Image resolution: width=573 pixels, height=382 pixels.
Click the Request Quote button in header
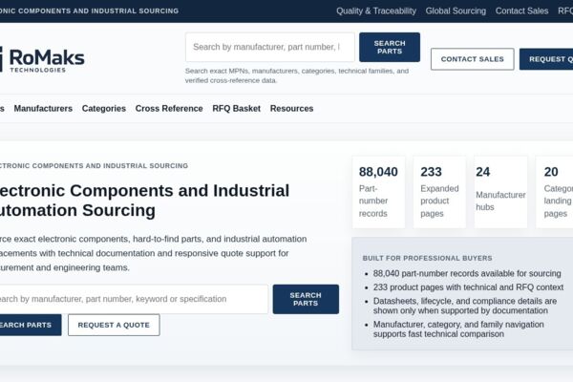[x=546, y=59]
